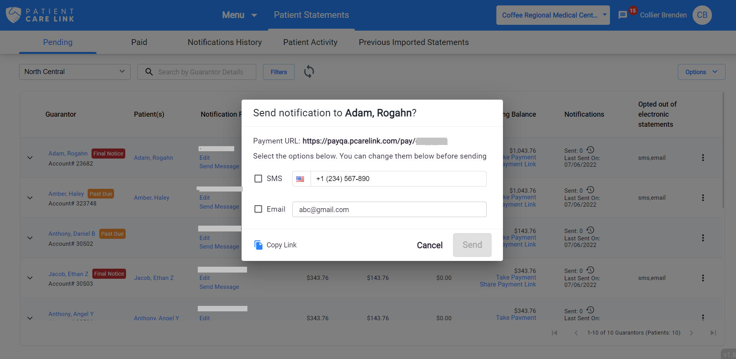This screenshot has height=359, width=736.
Task: Click the payment URL text in dialog
Action: (x=375, y=141)
